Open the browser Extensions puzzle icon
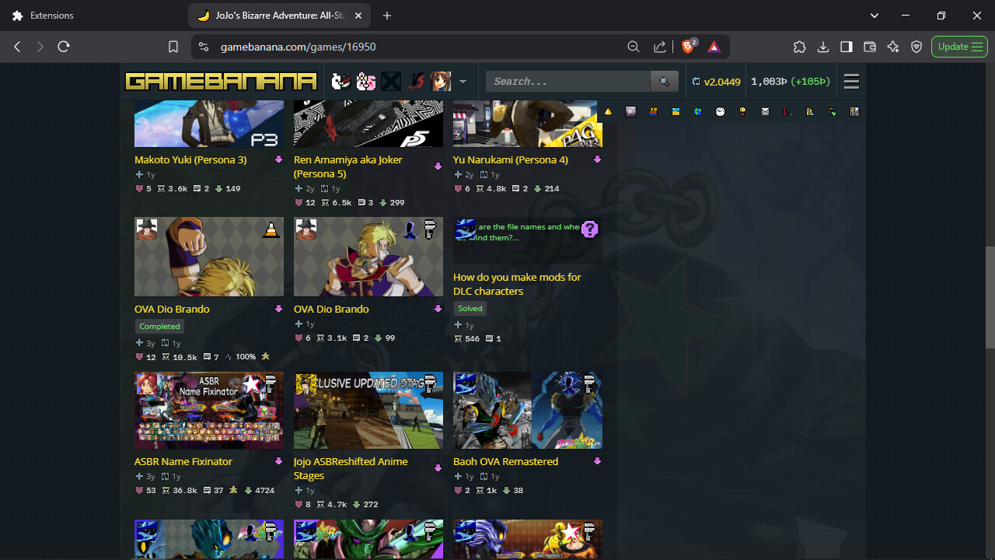The width and height of the screenshot is (995, 560). [799, 47]
